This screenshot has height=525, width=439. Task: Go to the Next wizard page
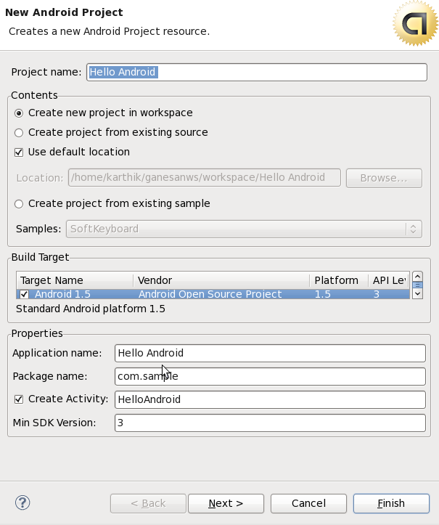226,503
